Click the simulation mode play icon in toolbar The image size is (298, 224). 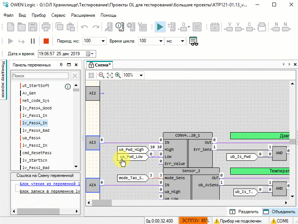(160, 27)
